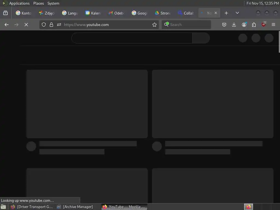Bookmark this page with the star

[x=154, y=25]
